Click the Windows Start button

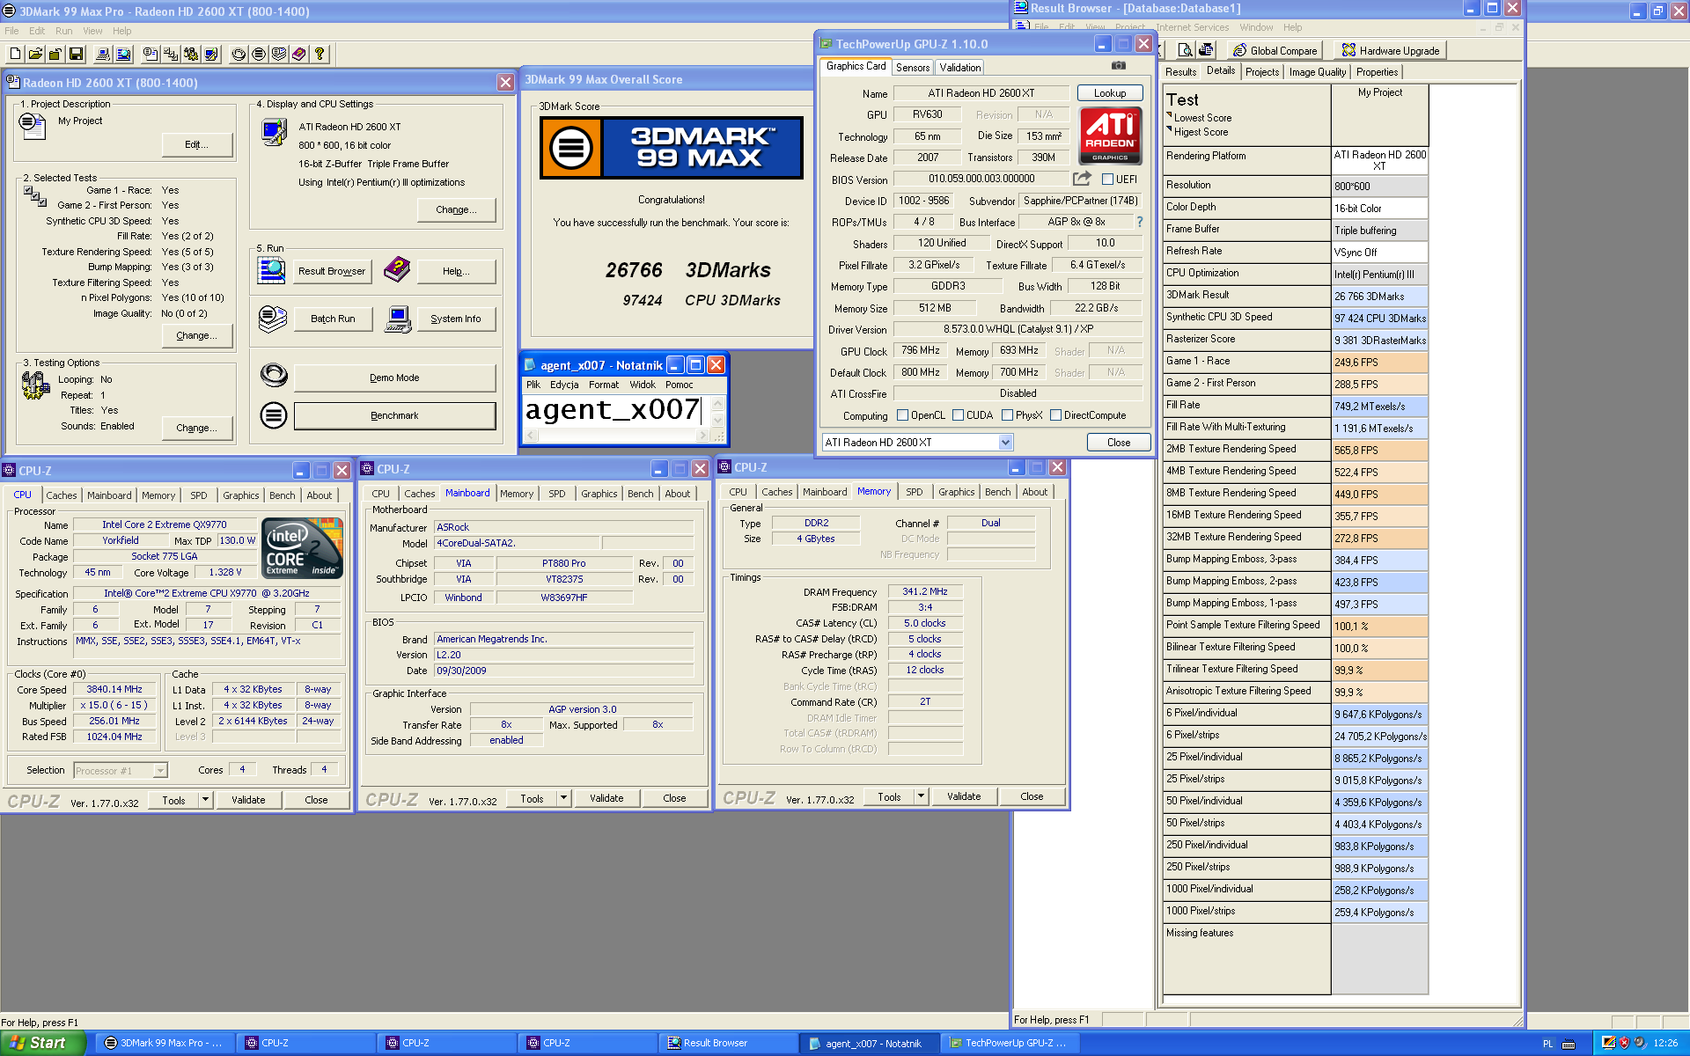pos(43,1043)
